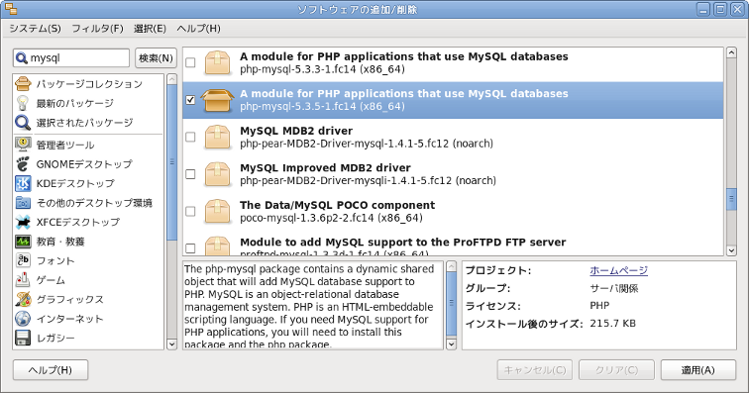Click the admin tools icon
Image resolution: width=749 pixels, height=393 pixels.
[x=23, y=145]
